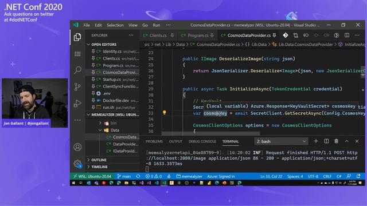Click go back navigation icon in editor toolbar
The height and width of the screenshot is (206, 367).
coord(306,35)
